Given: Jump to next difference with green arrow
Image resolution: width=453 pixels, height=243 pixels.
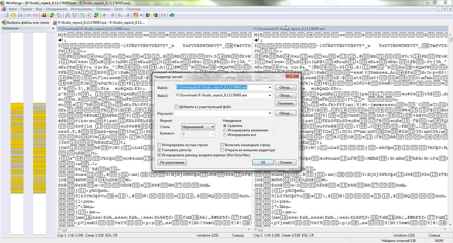Looking at the screenshot, I should 52,15.
